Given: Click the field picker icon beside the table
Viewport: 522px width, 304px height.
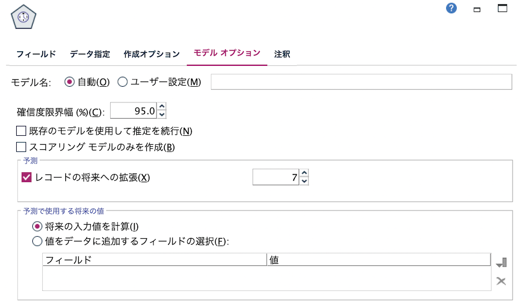Looking at the screenshot, I should pyautogui.click(x=501, y=262).
